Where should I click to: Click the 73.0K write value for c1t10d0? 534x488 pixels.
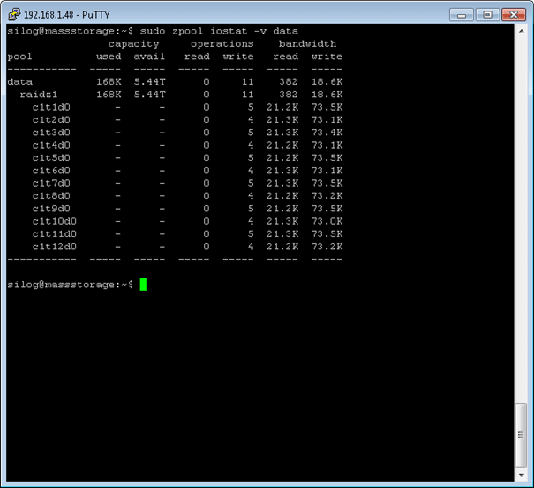pos(327,221)
